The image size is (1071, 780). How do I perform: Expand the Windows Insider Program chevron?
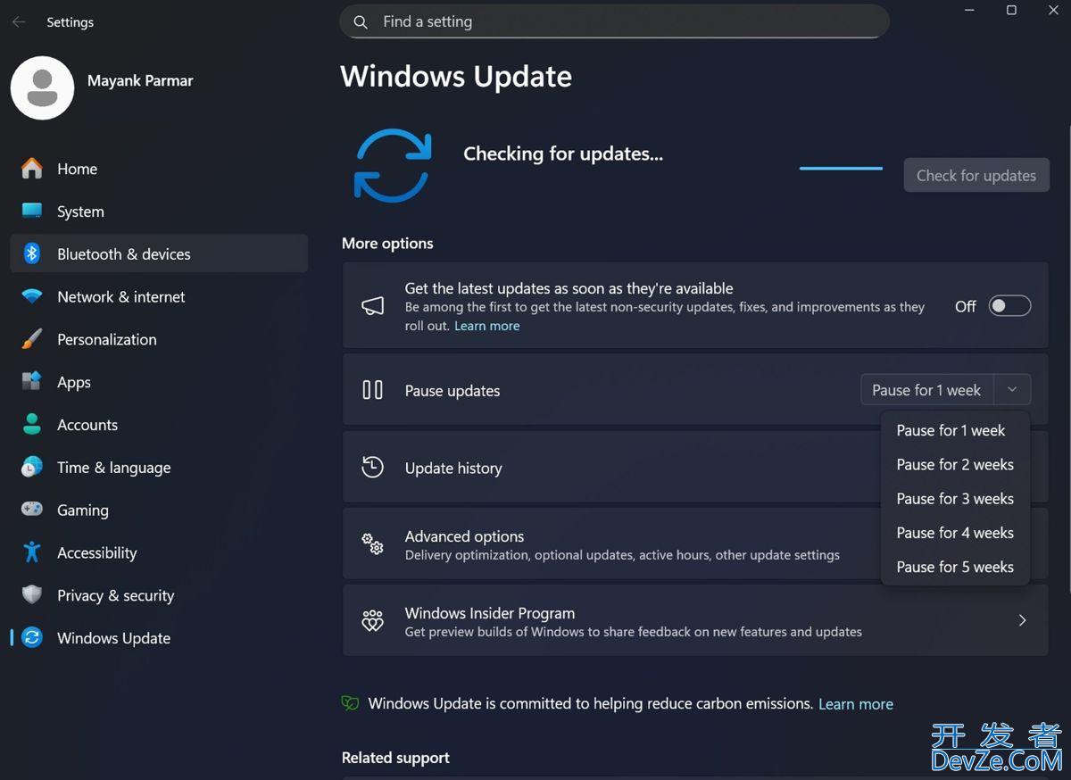(1022, 620)
